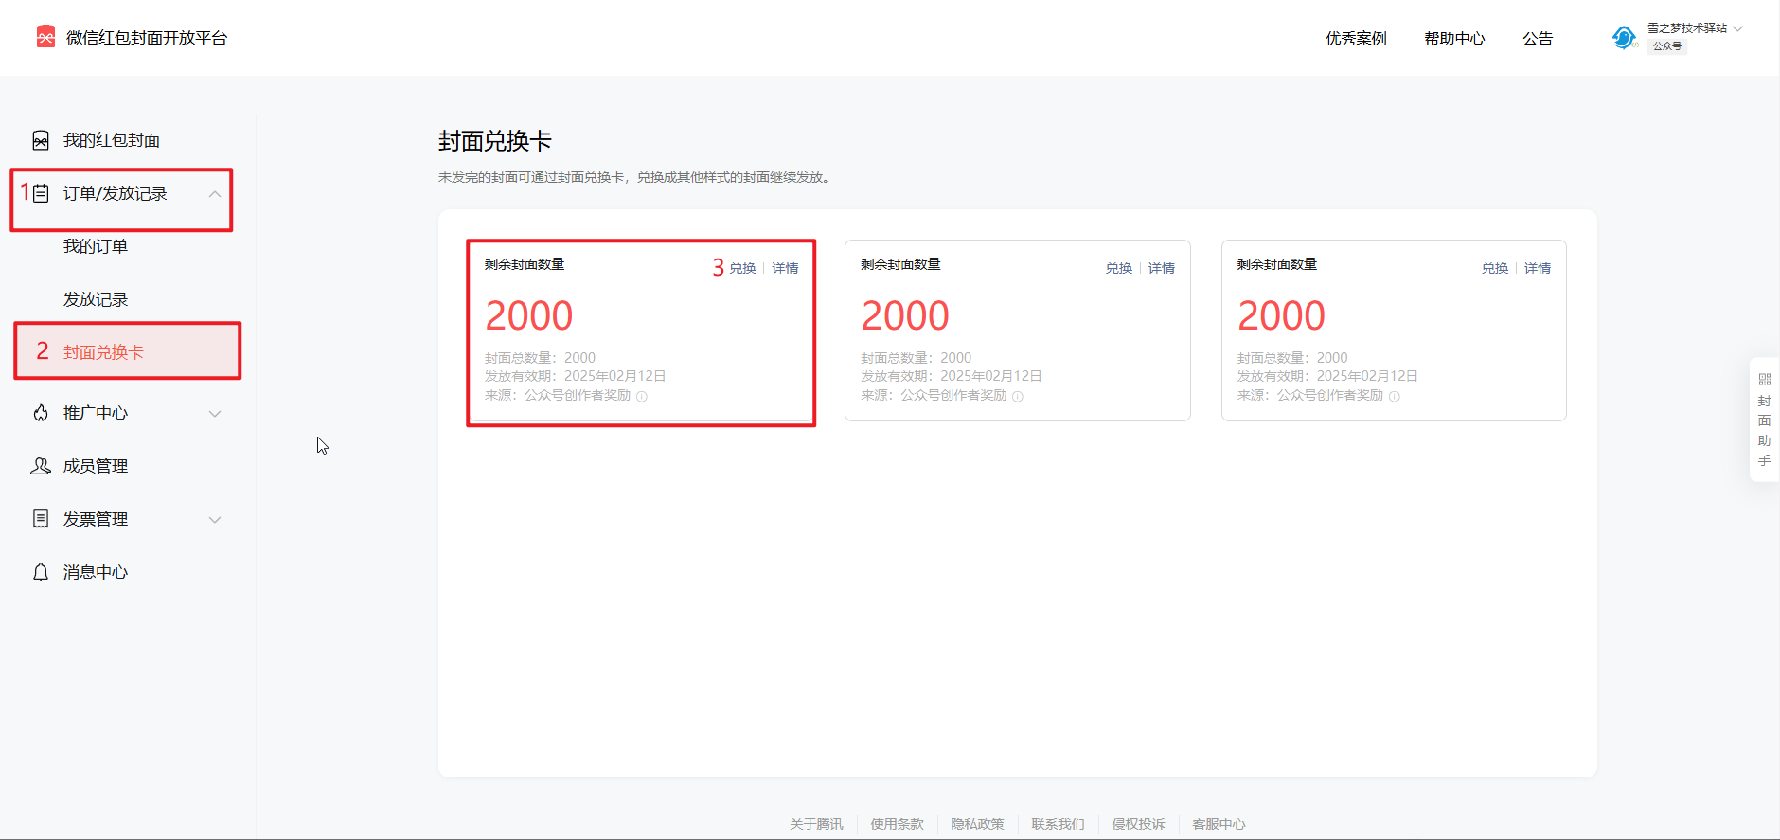
Task: Select 封面兑换卡 in the sidebar
Action: pyautogui.click(x=103, y=352)
